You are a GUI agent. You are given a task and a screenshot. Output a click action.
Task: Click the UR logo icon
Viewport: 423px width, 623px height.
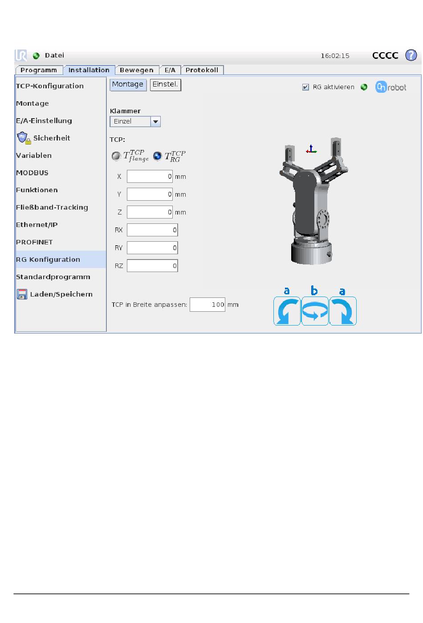(21, 55)
